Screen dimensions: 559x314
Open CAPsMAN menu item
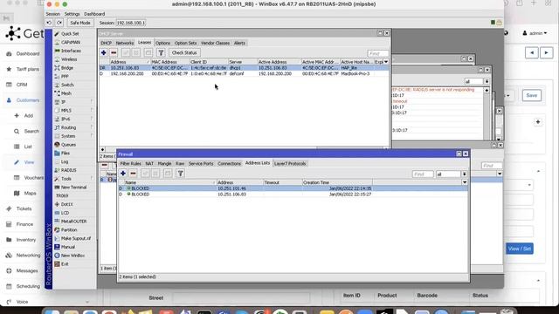pyautogui.click(x=71, y=43)
